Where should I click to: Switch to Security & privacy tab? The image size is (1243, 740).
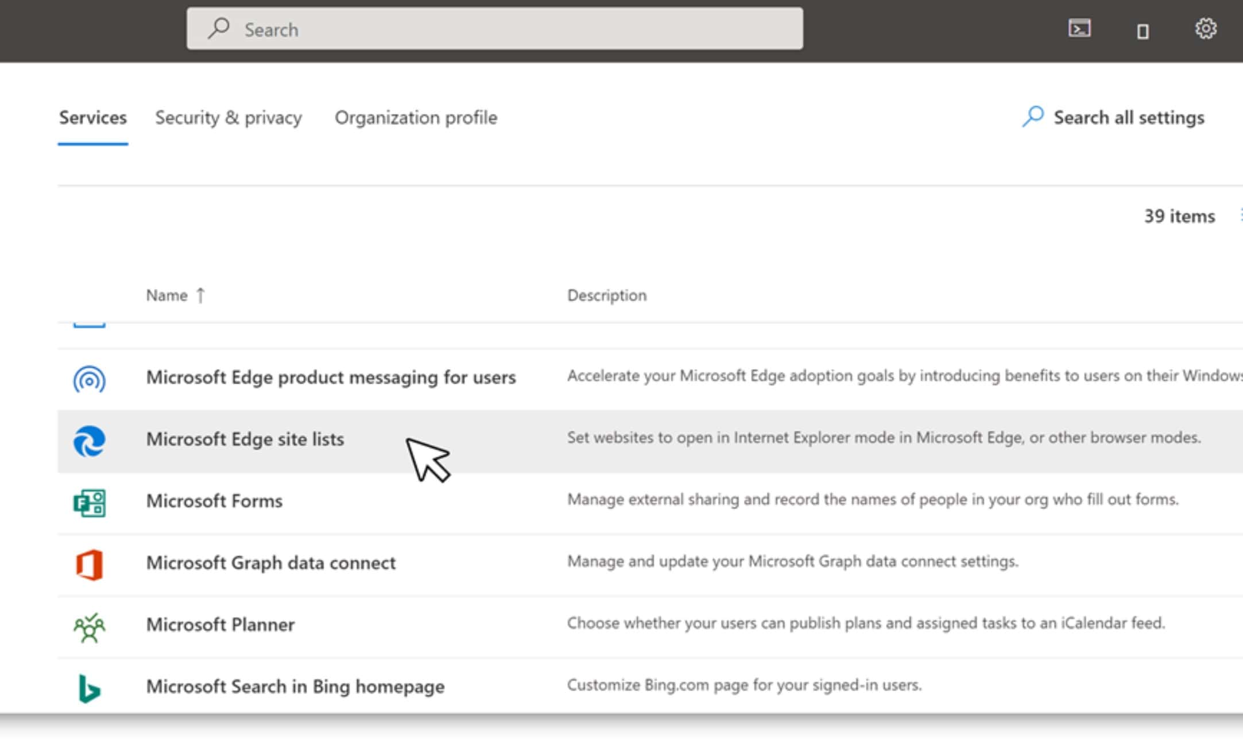coord(227,117)
